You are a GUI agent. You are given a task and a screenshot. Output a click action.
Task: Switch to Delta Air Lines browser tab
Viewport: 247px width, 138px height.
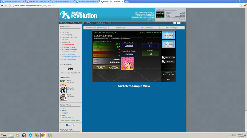click(38, 2)
